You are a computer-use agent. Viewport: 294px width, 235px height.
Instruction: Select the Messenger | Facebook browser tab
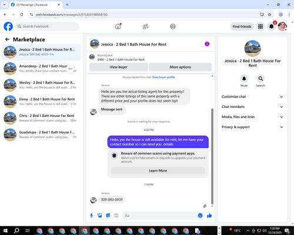(36, 5)
